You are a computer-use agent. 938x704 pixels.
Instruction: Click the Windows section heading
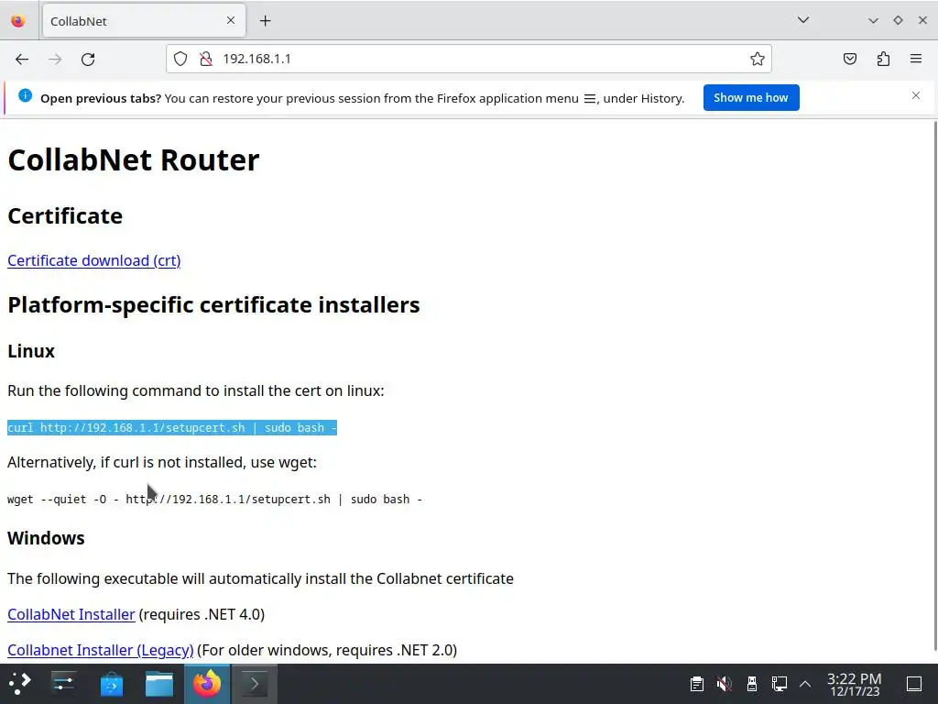coord(46,537)
